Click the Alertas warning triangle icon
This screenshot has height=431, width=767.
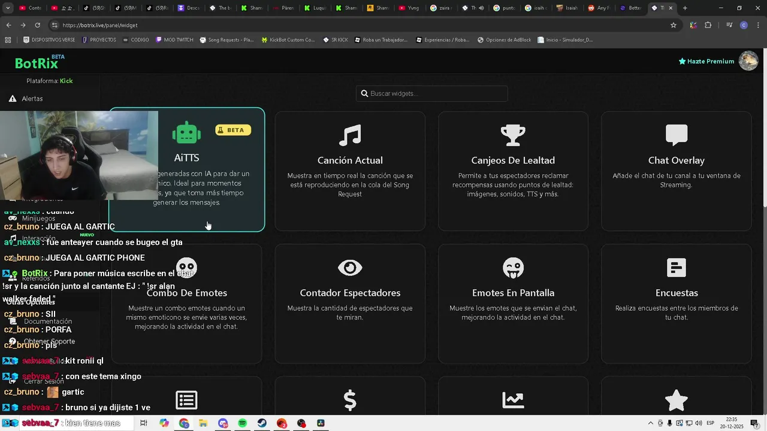click(12, 99)
